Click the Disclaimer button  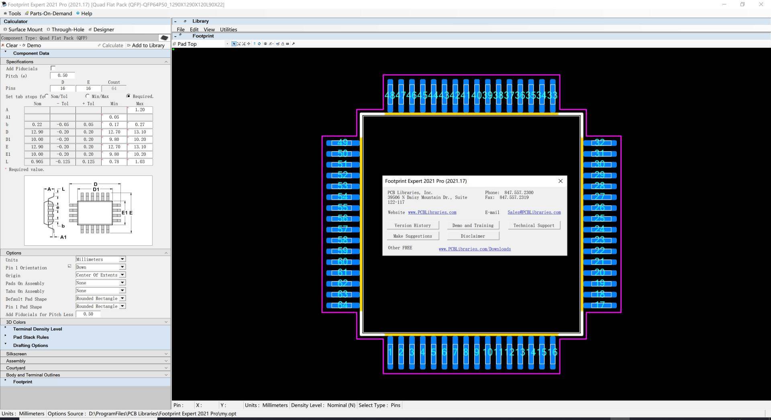pos(473,236)
